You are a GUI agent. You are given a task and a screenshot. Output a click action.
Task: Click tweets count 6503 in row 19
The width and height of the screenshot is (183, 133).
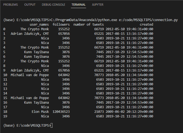[100, 116]
